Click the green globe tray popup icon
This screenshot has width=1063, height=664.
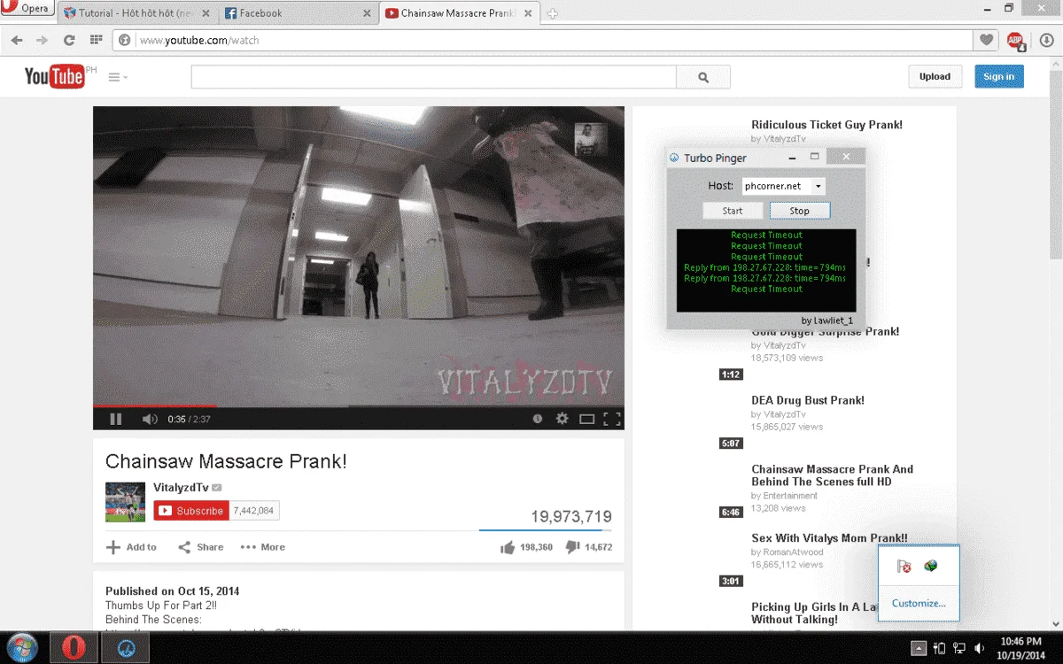(931, 567)
